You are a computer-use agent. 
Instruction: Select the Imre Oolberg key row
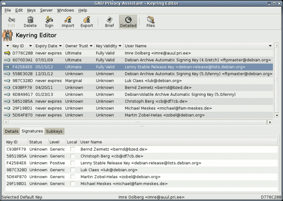pos(138,53)
